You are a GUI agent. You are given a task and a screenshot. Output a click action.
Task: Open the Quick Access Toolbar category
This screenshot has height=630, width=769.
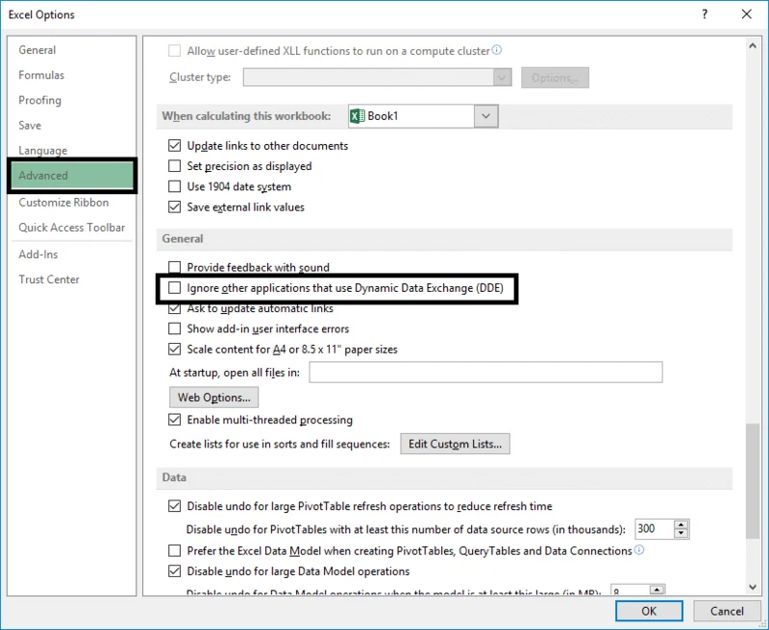point(71,228)
